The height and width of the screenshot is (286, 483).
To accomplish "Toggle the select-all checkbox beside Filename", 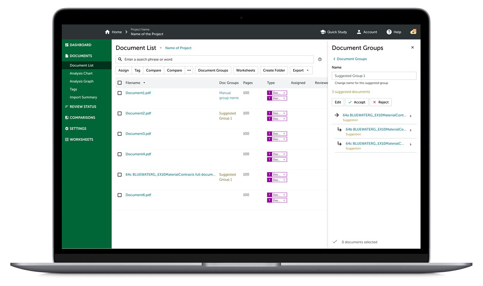I will click(120, 83).
